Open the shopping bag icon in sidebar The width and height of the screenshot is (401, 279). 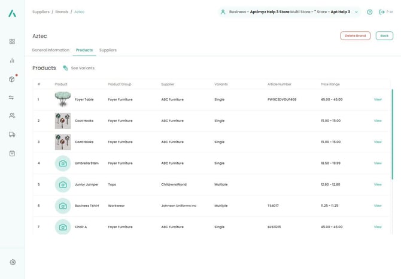coord(12,153)
